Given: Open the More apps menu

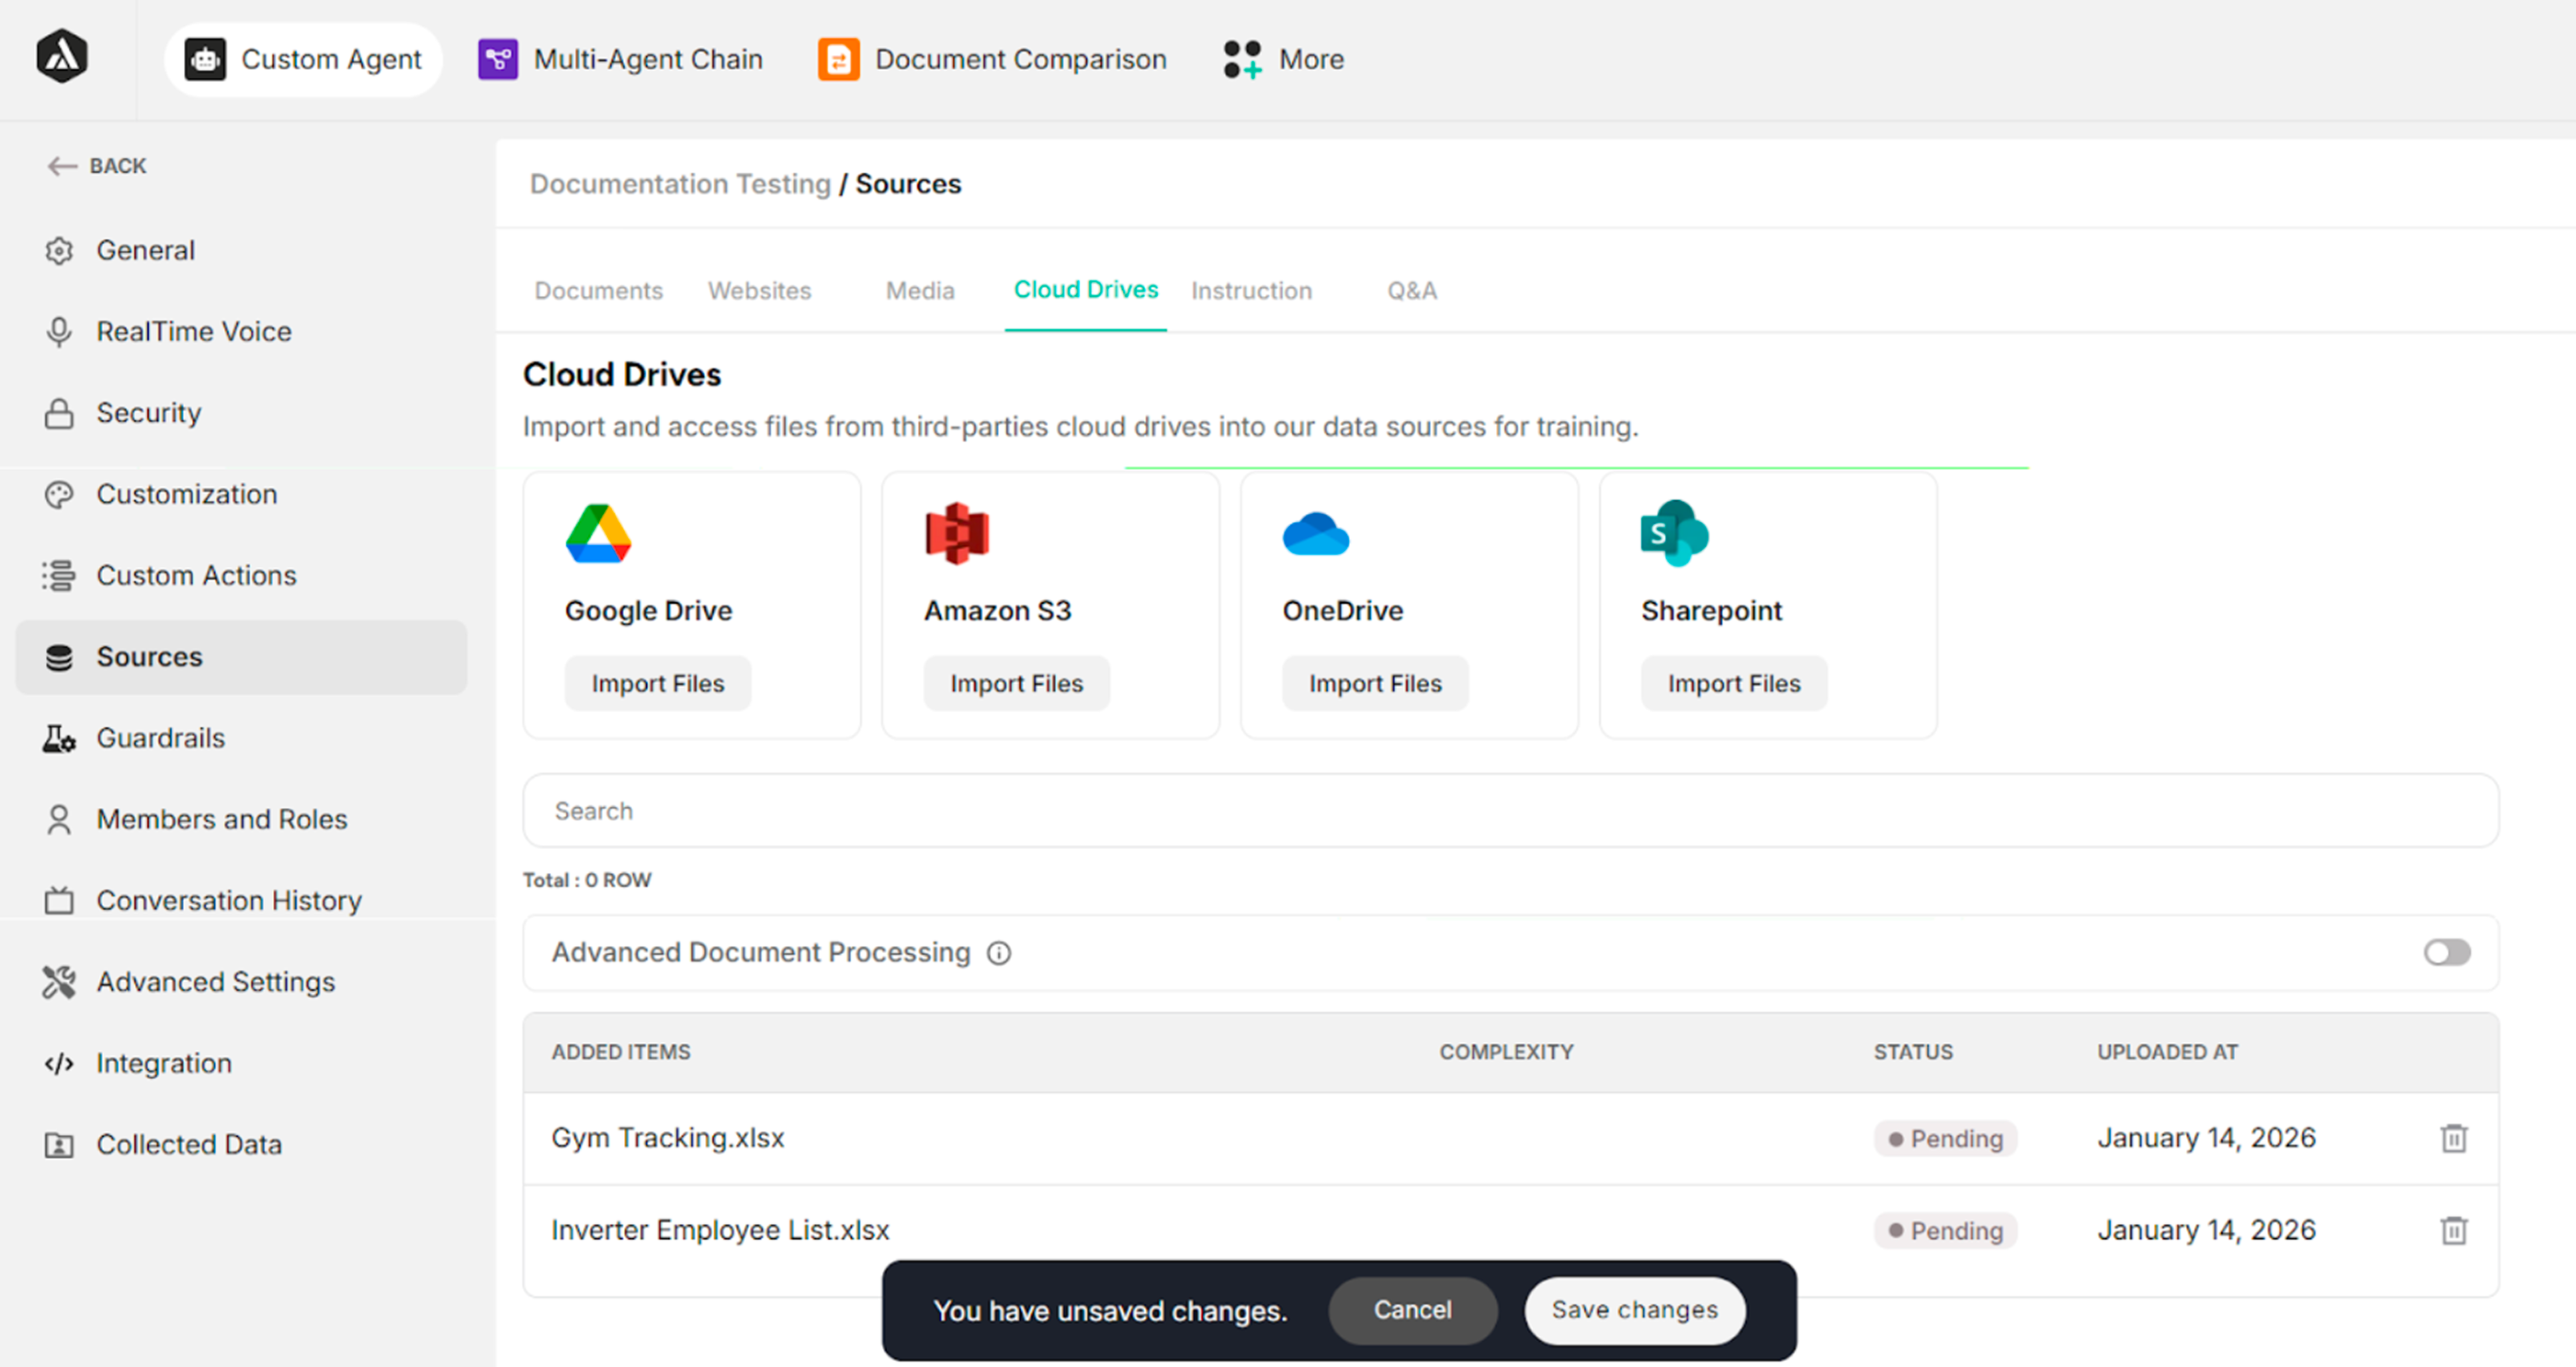Looking at the screenshot, I should tap(1284, 60).
